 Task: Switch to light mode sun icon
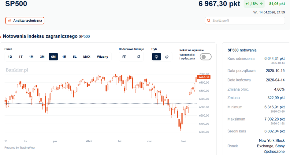[x=156, y=57]
